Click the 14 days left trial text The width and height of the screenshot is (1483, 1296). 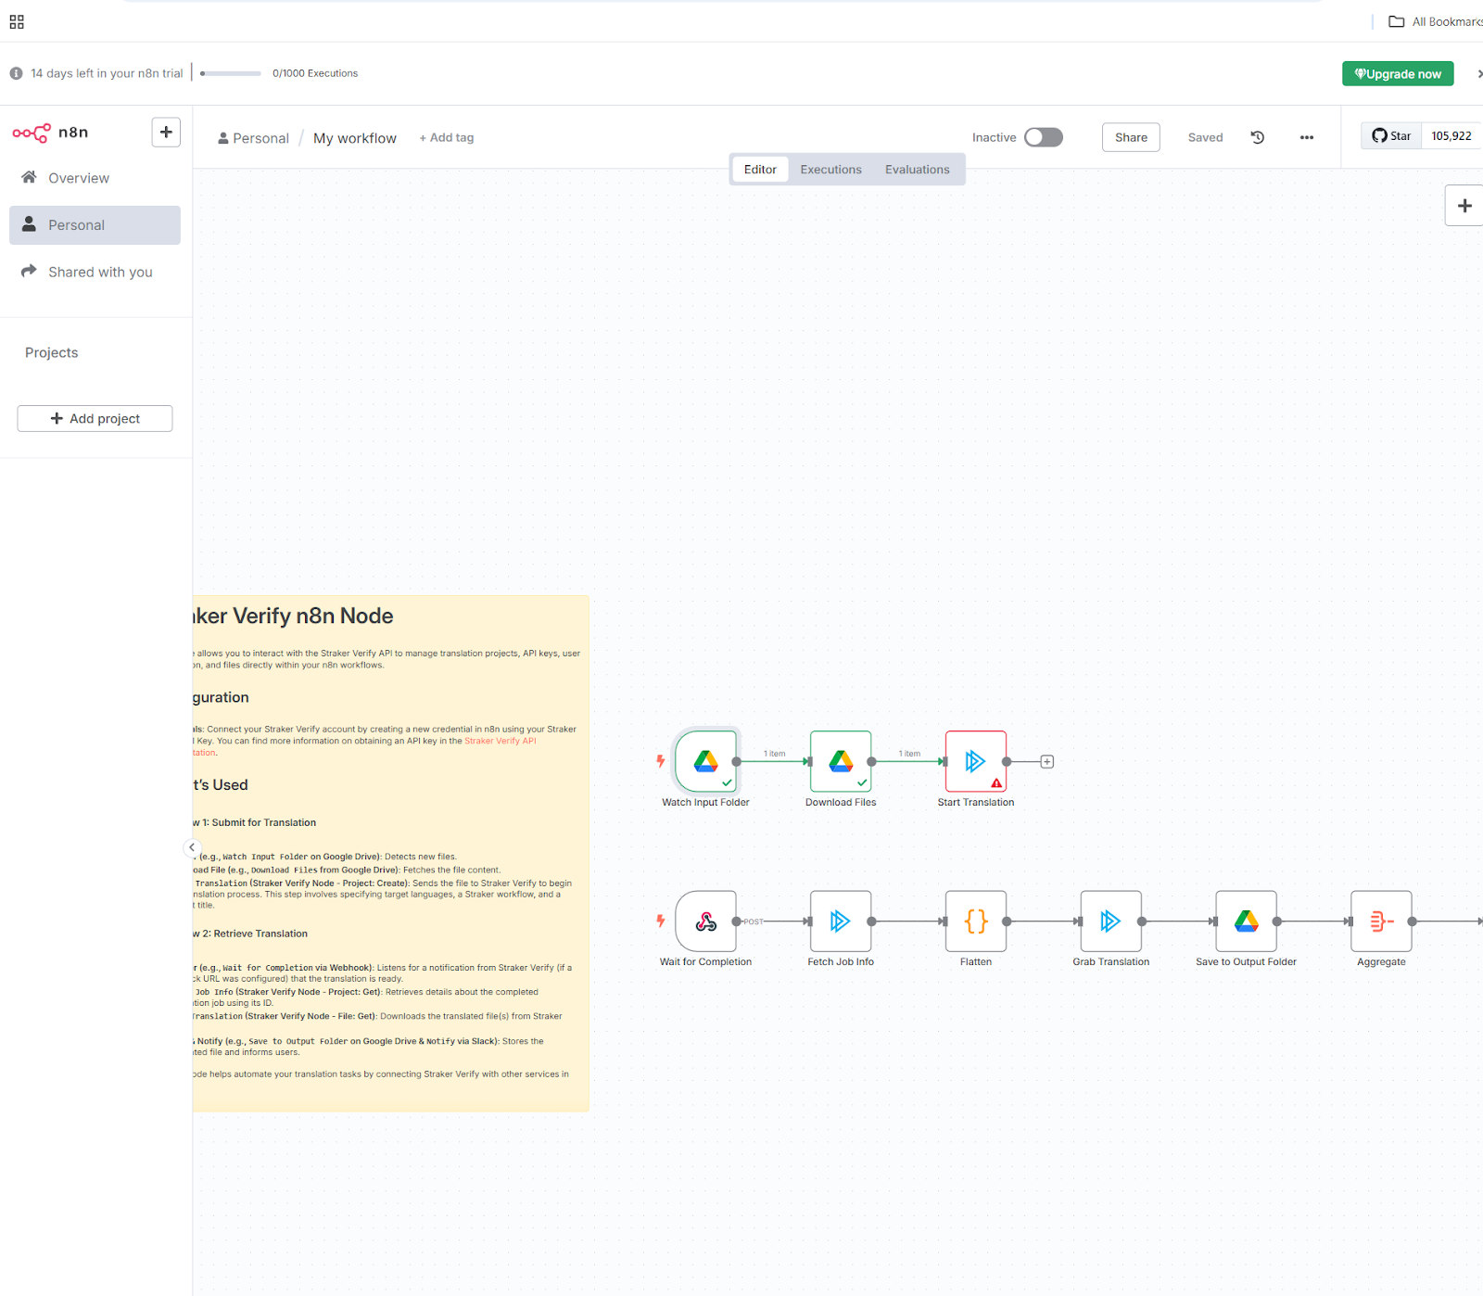click(x=107, y=73)
